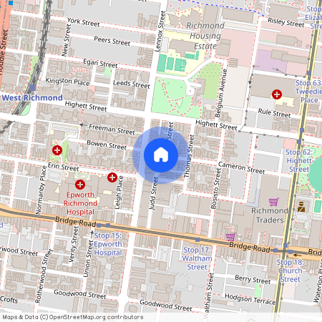The width and height of the screenshot is (322, 322).
Task: Click the Richmond Traders label
Action: 270,215
